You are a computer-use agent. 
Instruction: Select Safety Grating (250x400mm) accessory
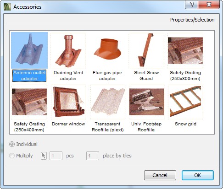[x=29, y=102]
